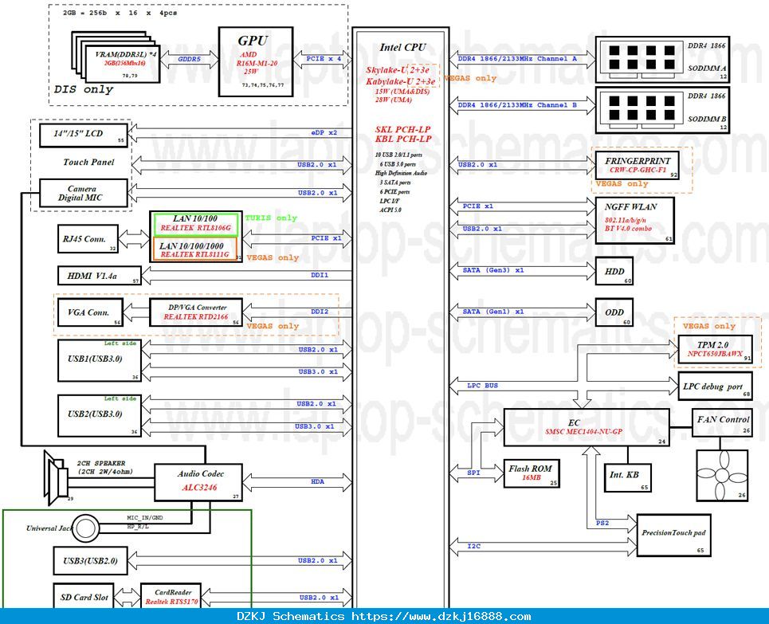Click the VRAM(DDR3L) *4 block

pos(123,64)
